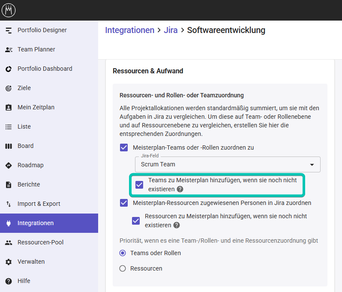Uncheck Meisterplan-Ressourcen zugewiesenen Personen checkbox
Screen dimensions: 342x292
[124, 203]
